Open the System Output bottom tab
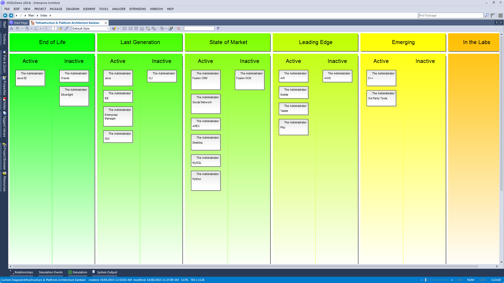 (x=105, y=272)
